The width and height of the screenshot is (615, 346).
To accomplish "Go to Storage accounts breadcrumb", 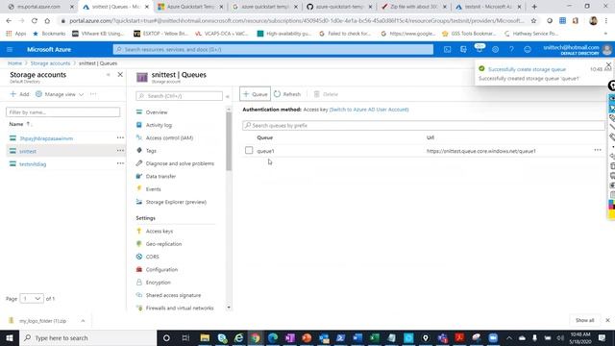I will click(50, 63).
